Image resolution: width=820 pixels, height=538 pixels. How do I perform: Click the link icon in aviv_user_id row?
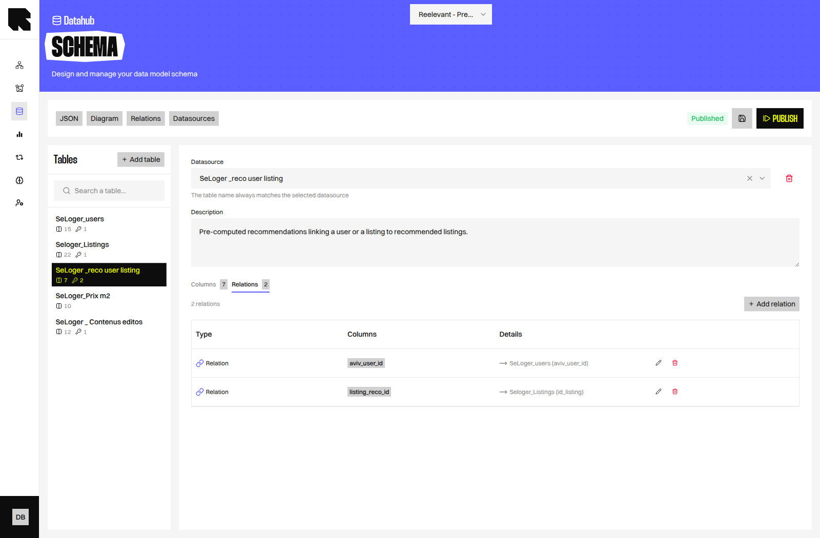[x=200, y=363]
